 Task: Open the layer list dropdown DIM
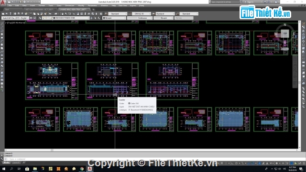click(x=66, y=18)
